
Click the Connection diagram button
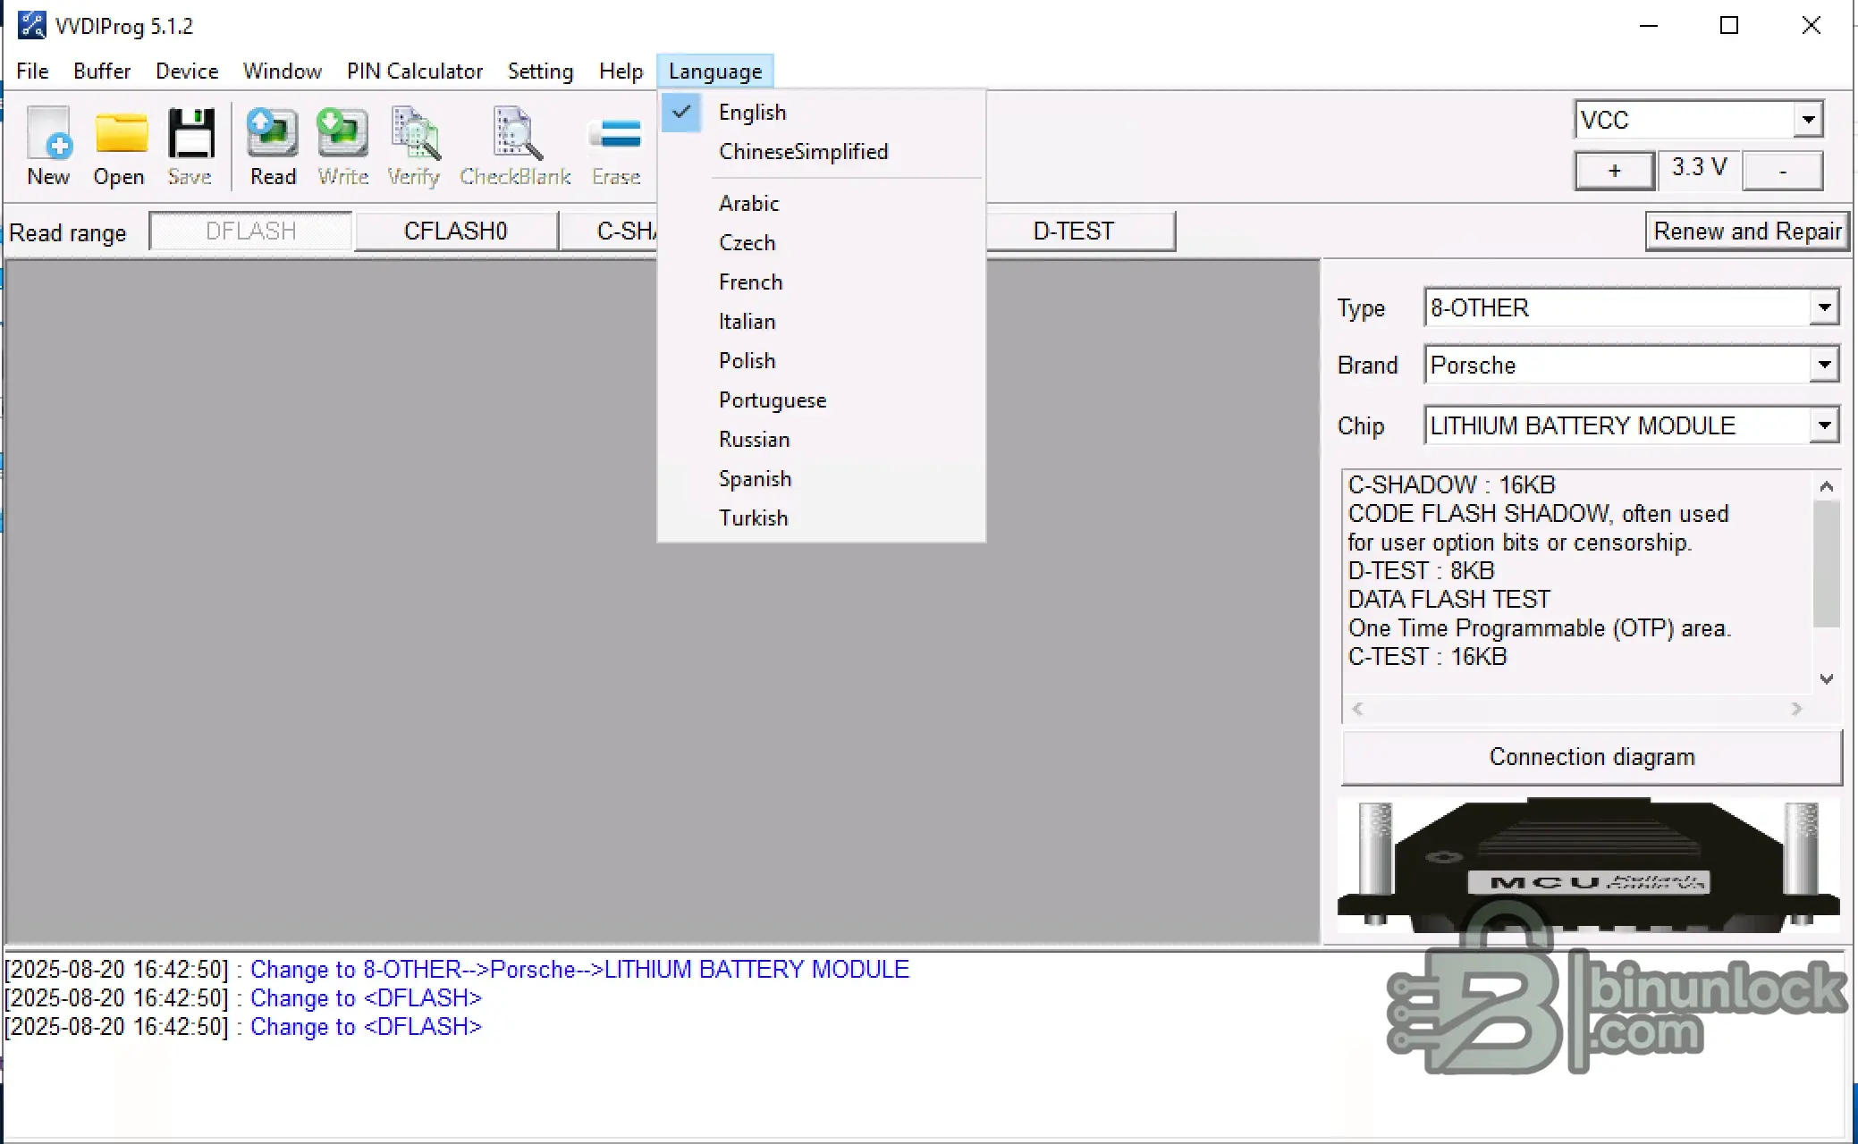tap(1592, 757)
